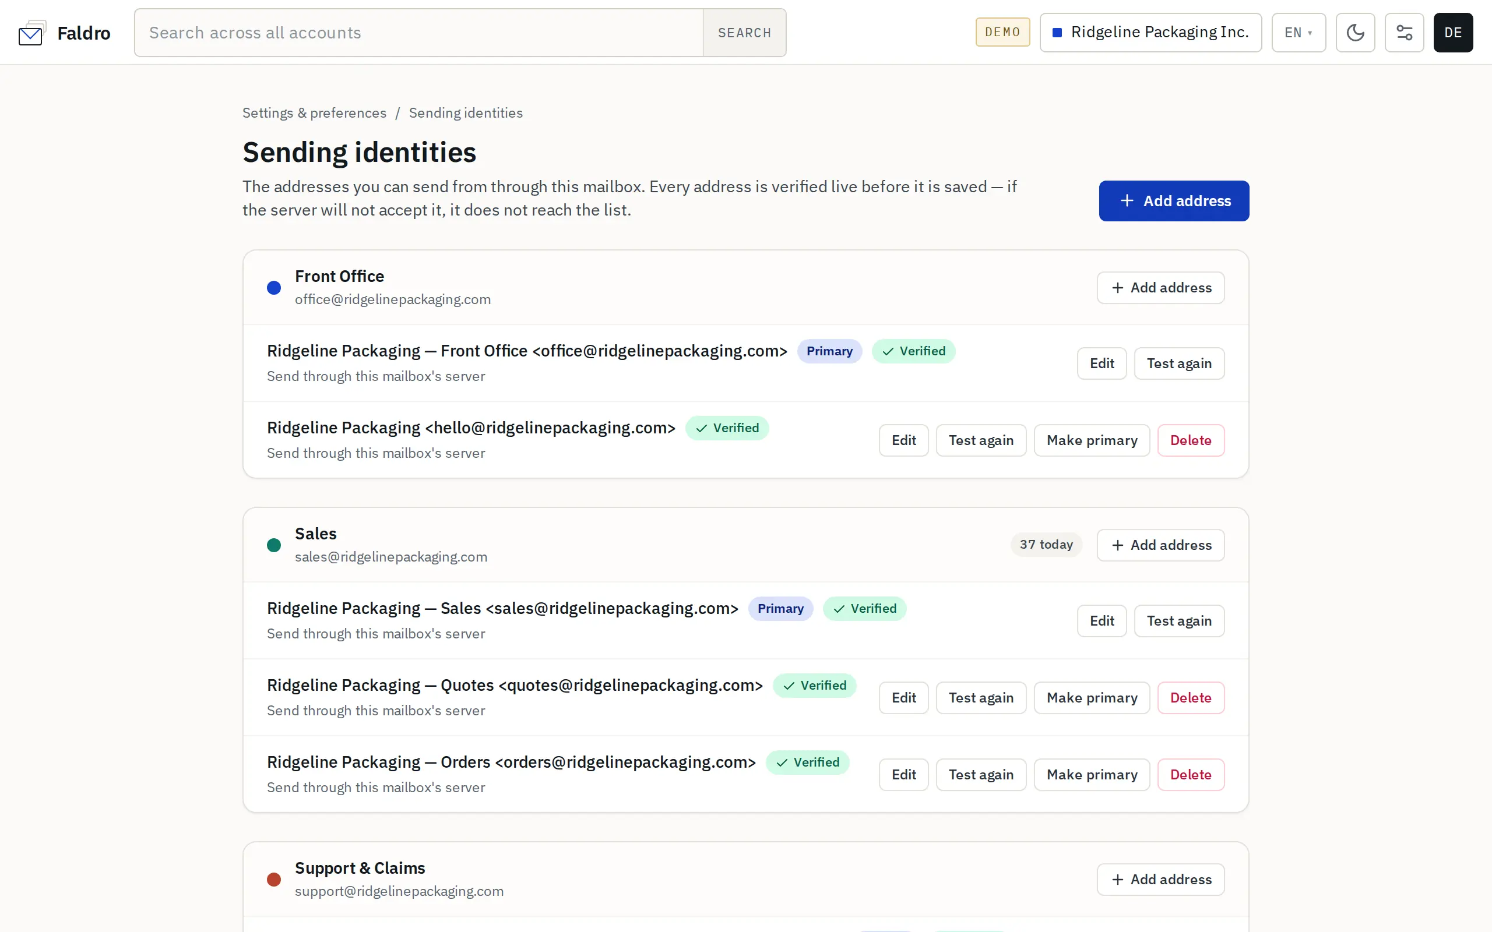This screenshot has width=1492, height=932.
Task: Test again the hello@ridgelinepackaging.com identity
Action: click(x=981, y=441)
